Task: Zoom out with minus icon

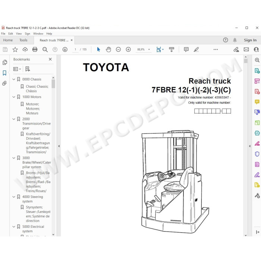Action: (118, 50)
